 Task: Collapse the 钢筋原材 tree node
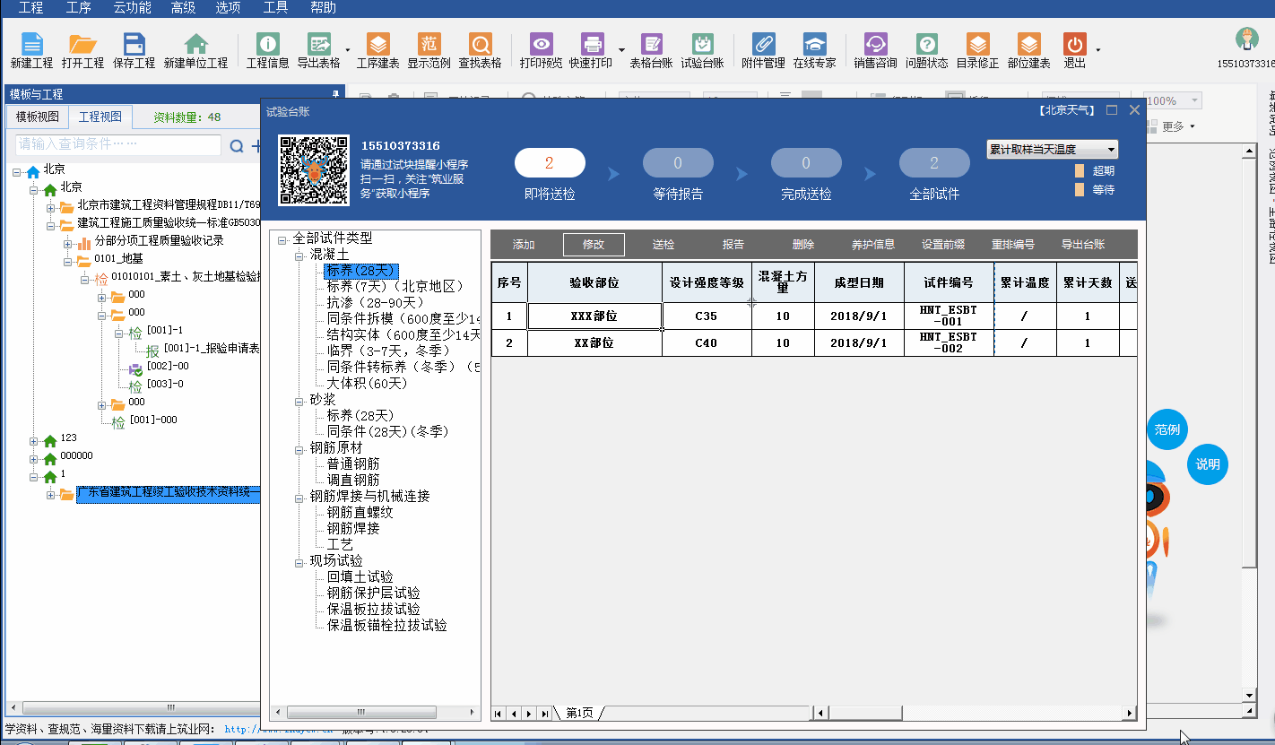[x=300, y=448]
